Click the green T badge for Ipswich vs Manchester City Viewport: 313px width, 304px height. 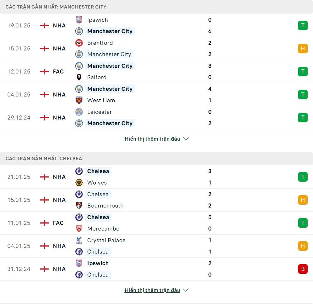pyautogui.click(x=303, y=26)
